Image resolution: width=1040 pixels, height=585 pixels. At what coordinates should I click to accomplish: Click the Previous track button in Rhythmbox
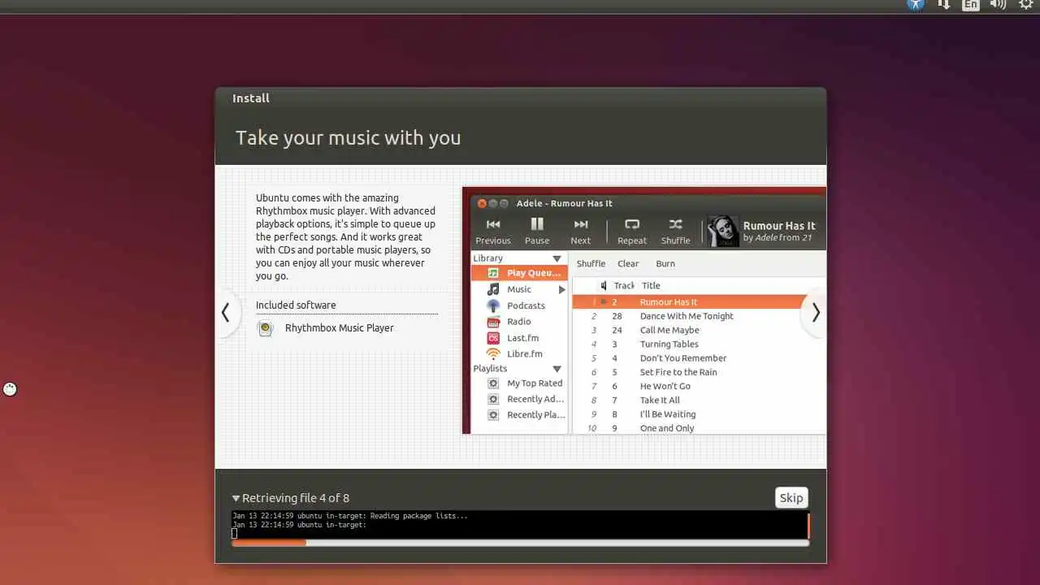click(493, 232)
